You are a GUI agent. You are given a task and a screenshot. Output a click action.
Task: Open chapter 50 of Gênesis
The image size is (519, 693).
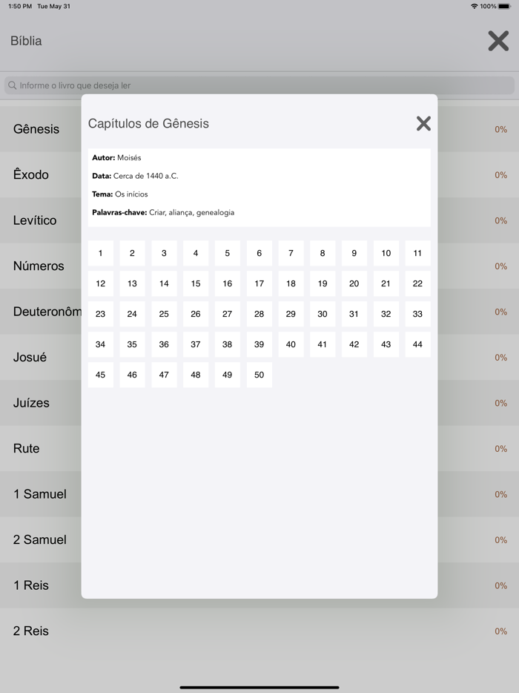(259, 375)
